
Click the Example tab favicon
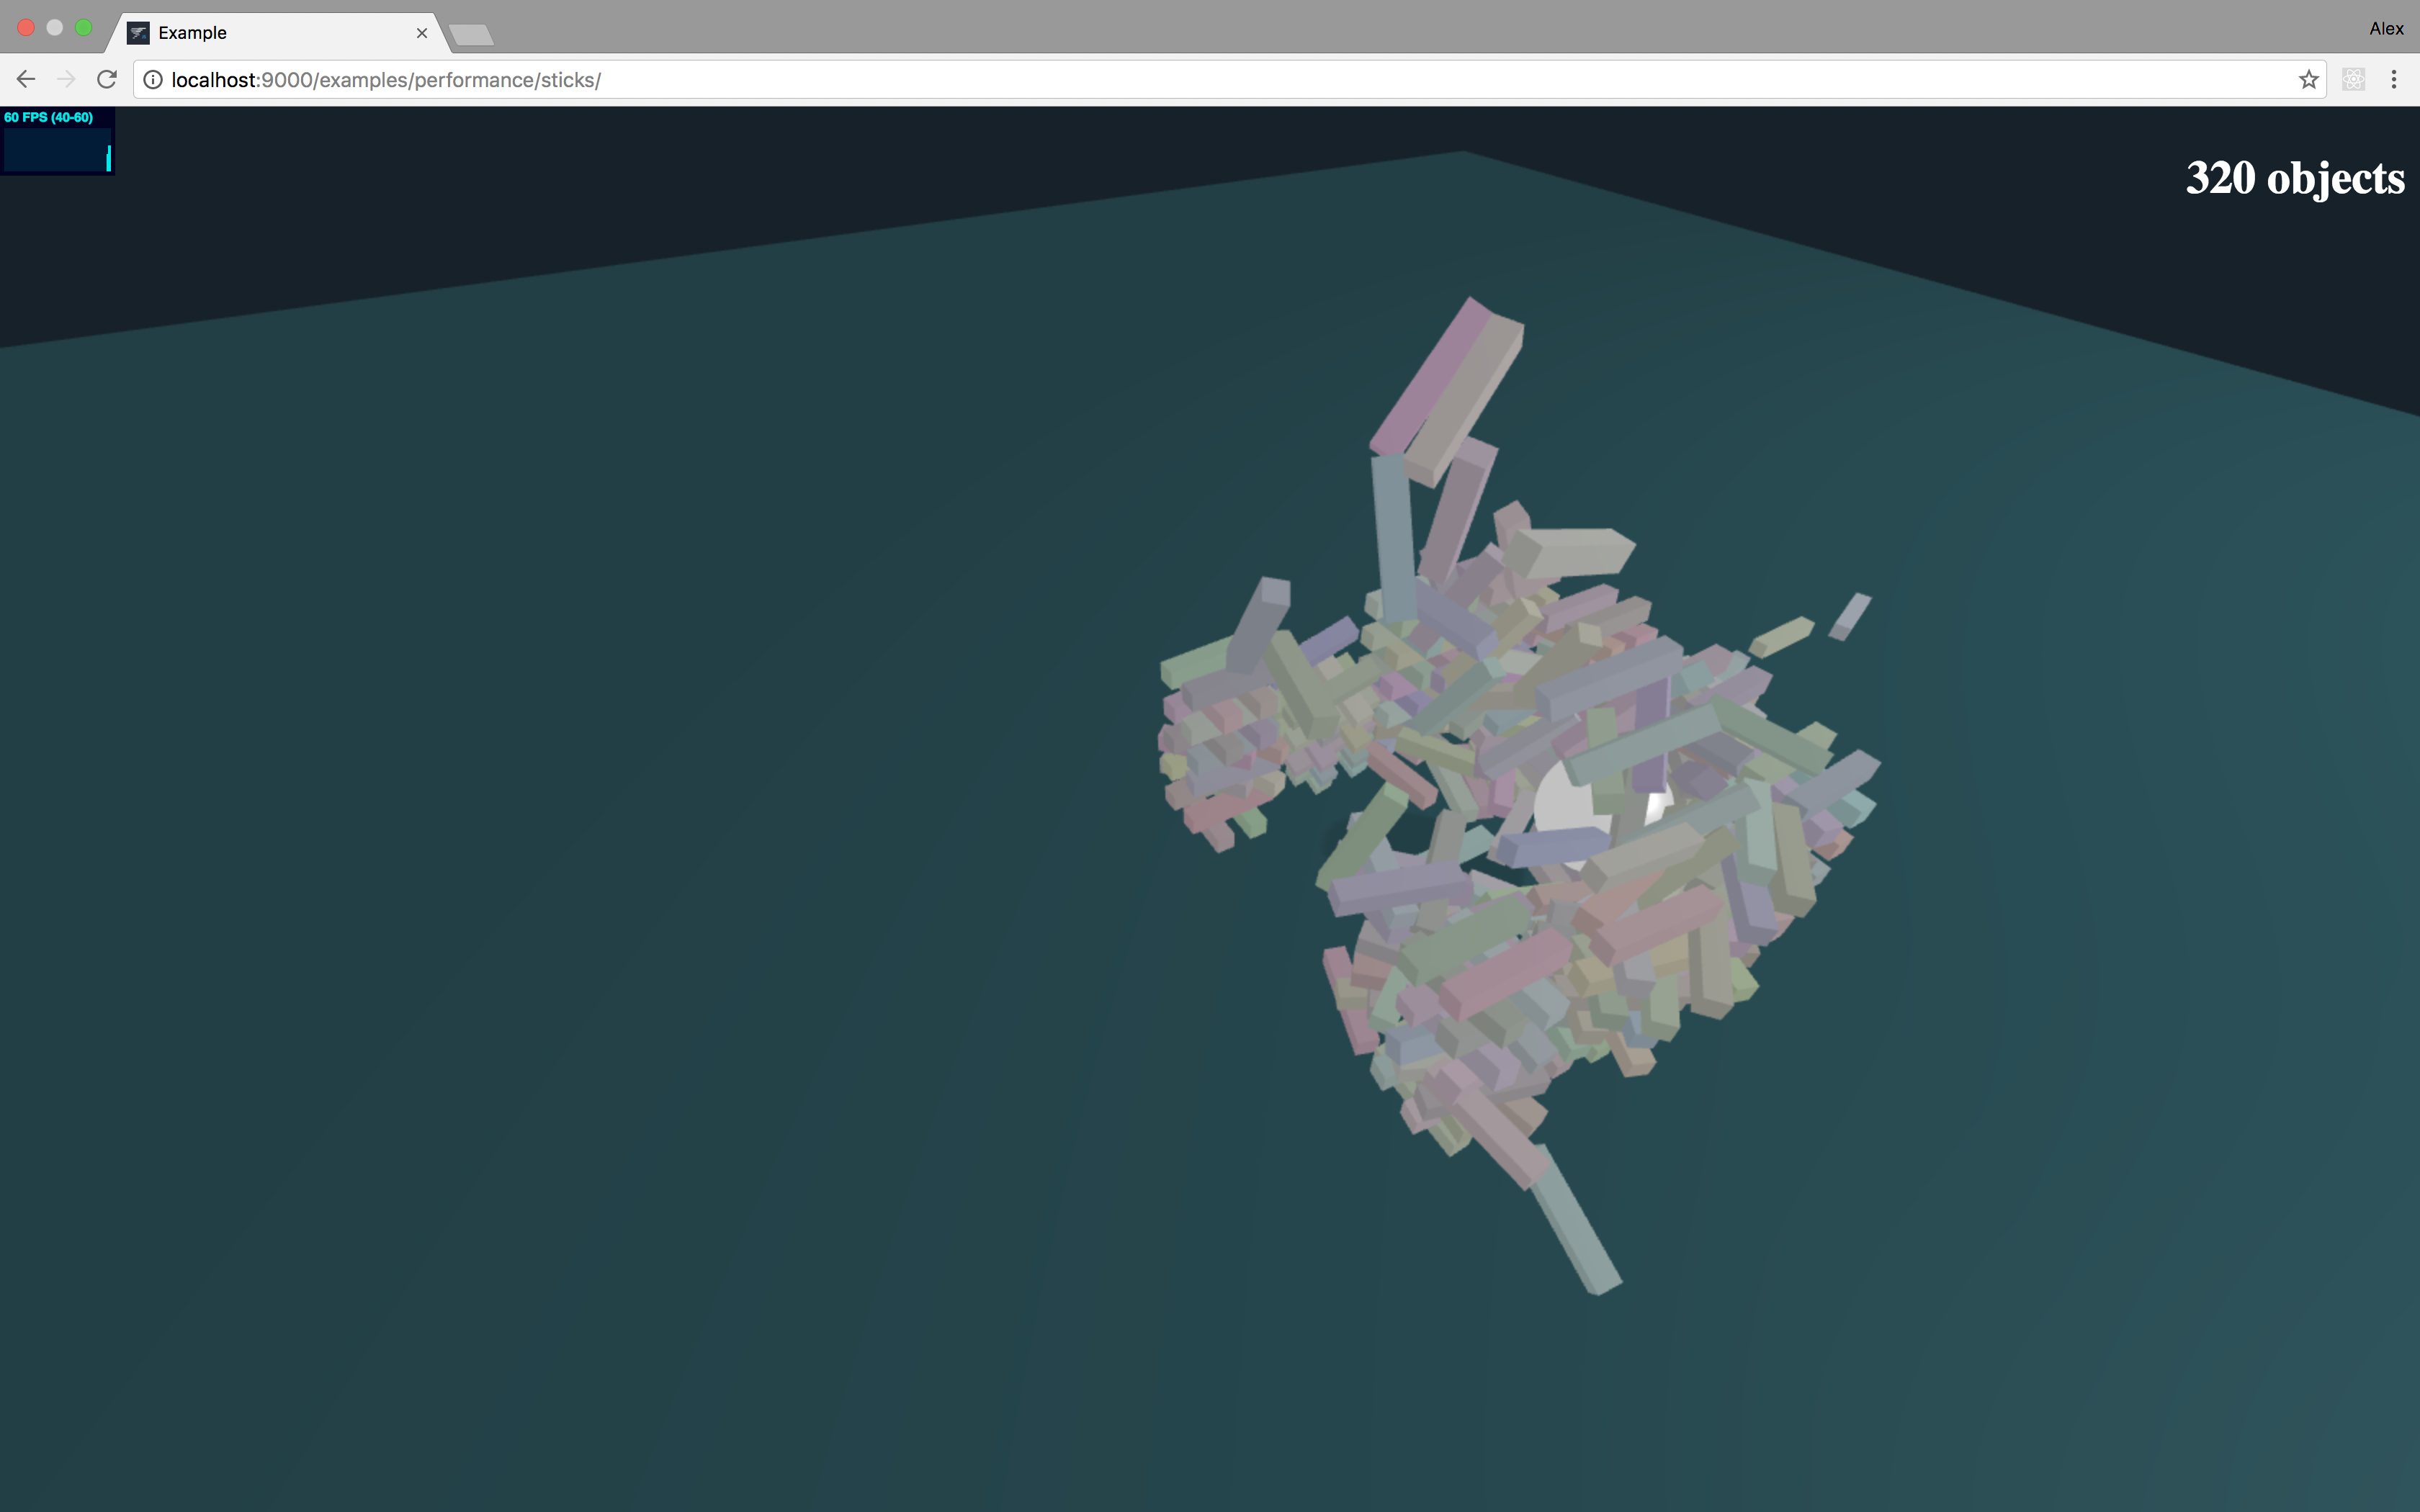point(138,33)
